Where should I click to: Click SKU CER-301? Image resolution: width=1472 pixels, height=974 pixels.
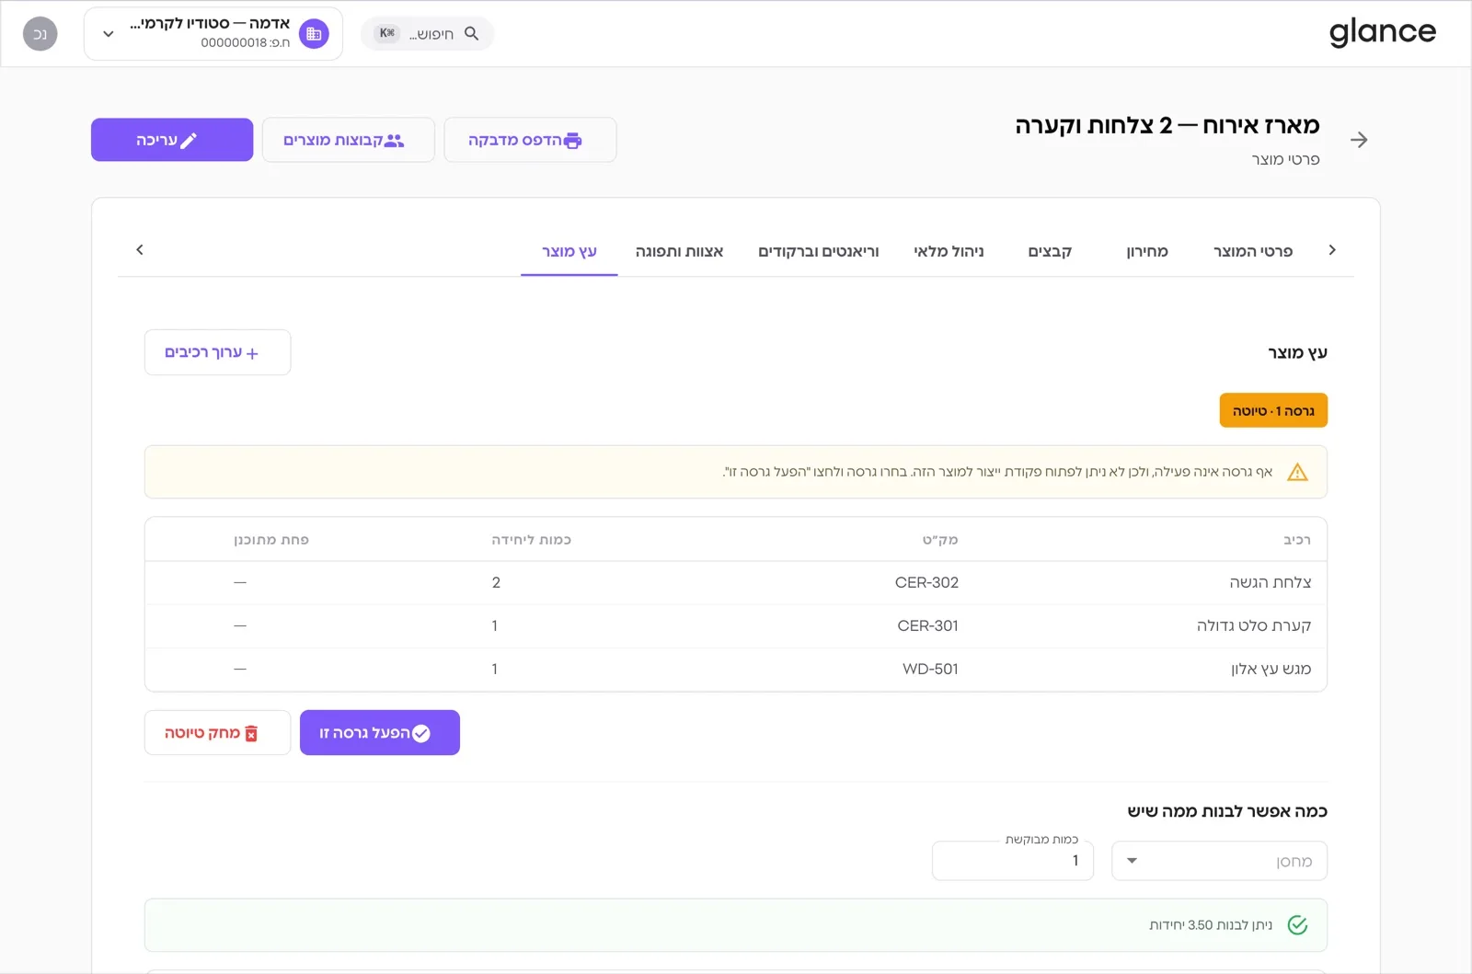pyautogui.click(x=927, y=625)
